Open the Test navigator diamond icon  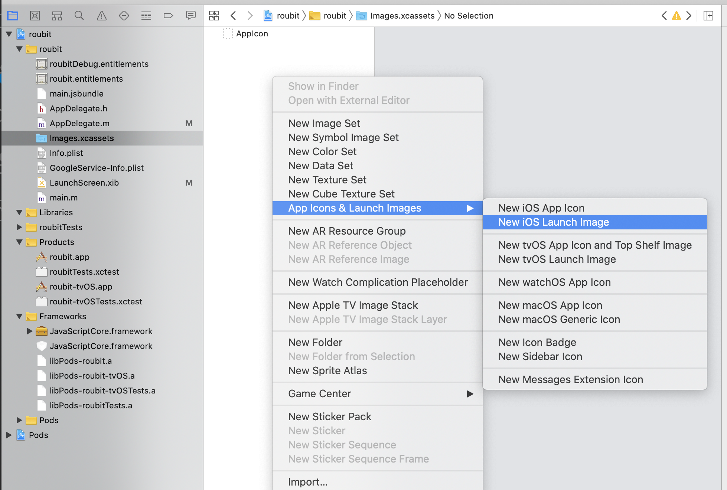pos(124,16)
